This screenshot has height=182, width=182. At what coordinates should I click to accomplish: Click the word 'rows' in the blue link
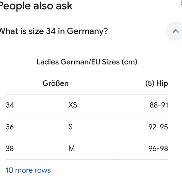click(x=43, y=171)
